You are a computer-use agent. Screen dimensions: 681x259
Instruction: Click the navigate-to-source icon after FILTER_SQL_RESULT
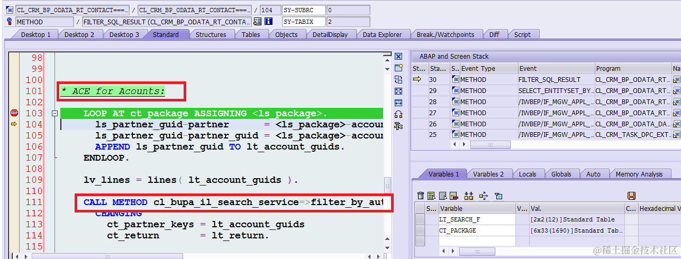point(258,22)
